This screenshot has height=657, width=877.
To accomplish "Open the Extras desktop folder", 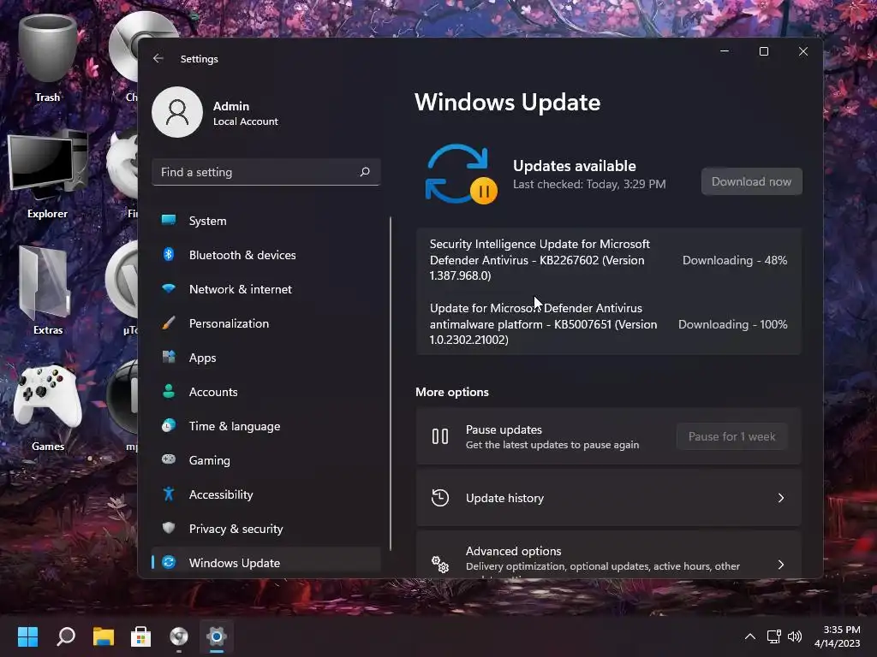I will coord(48,291).
